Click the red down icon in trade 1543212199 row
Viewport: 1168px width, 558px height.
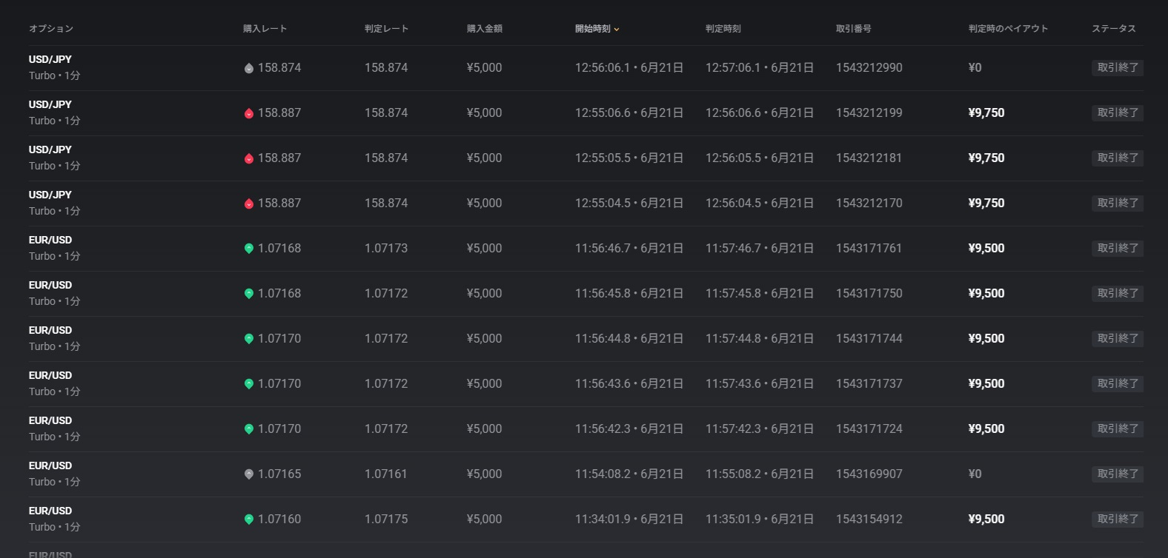pyautogui.click(x=249, y=113)
